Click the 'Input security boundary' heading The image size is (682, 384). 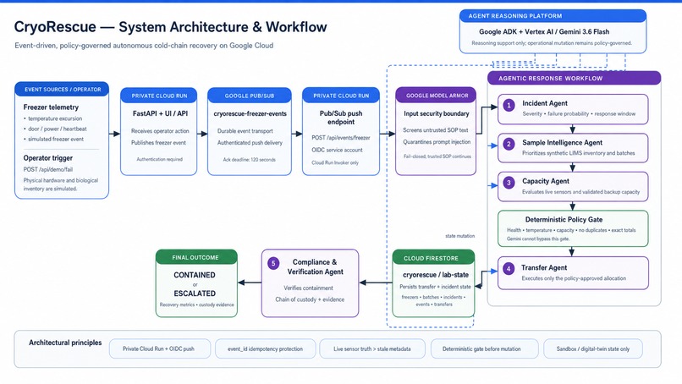[x=437, y=113]
